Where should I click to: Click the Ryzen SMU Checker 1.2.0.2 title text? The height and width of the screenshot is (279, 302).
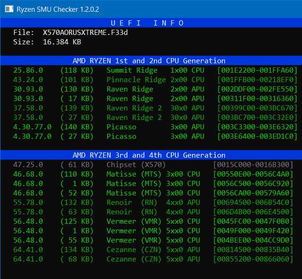point(58,9)
